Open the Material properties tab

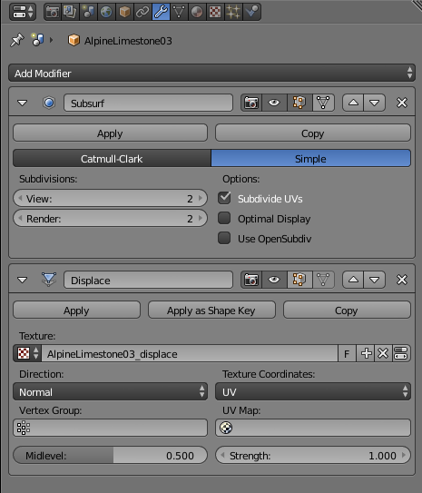point(197,12)
